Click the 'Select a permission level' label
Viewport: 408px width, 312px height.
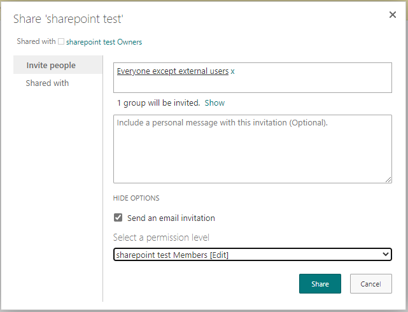coord(161,238)
